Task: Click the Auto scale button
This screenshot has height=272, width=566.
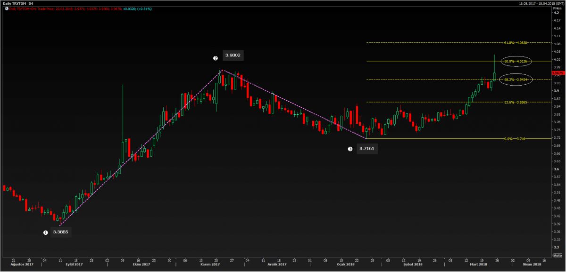Action: point(557,255)
